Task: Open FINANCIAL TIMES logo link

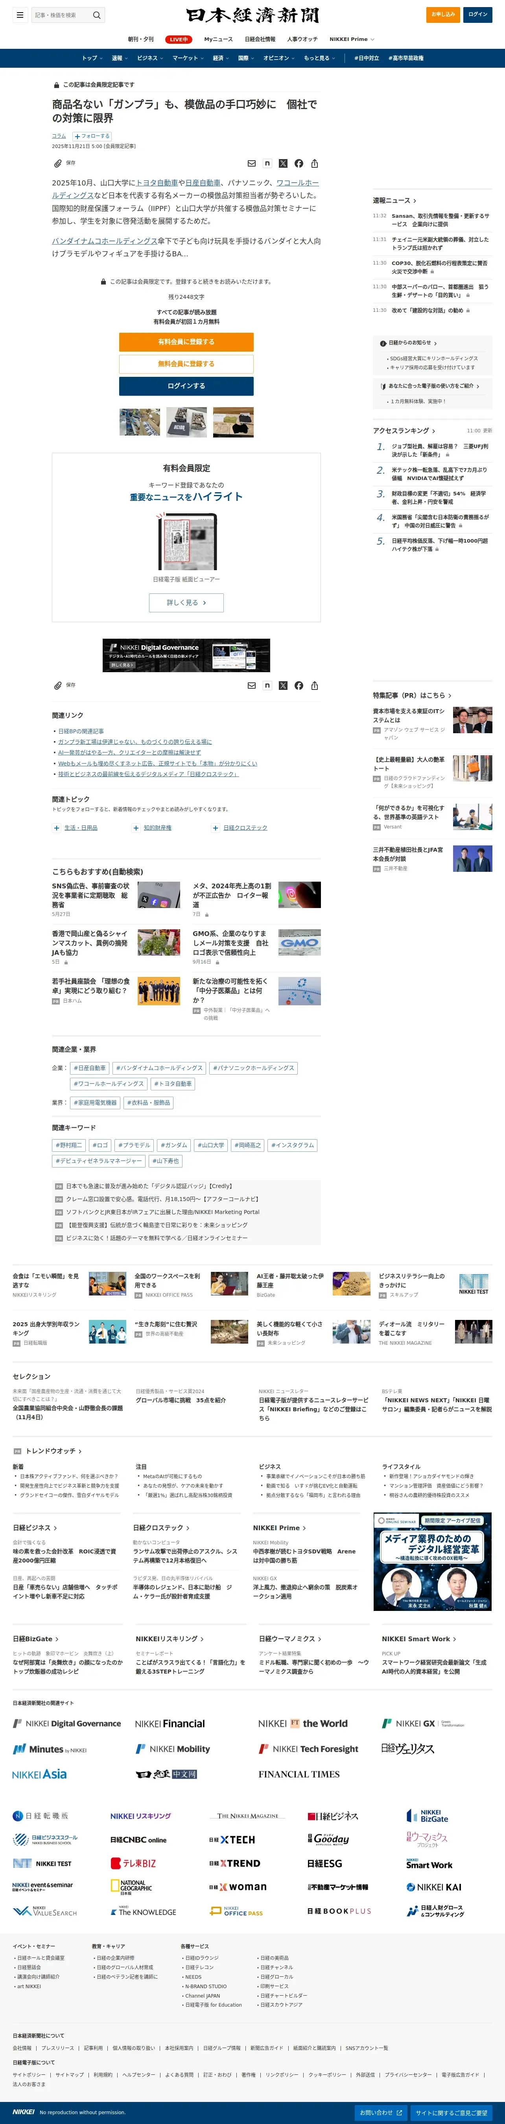Action: pos(299,1774)
